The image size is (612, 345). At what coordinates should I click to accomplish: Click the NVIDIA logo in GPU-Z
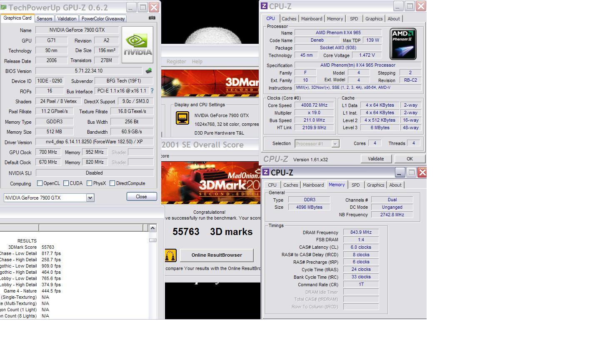137,45
